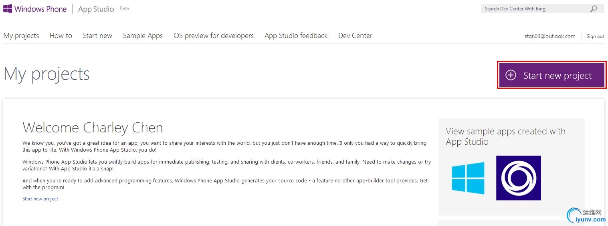Open the My projects menu item

[x=21, y=36]
